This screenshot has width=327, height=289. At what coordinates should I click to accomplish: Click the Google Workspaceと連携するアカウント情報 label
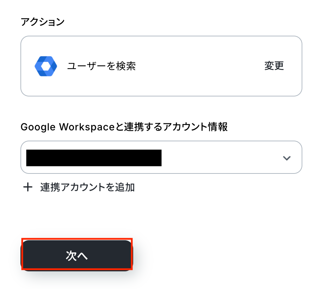tap(124, 127)
